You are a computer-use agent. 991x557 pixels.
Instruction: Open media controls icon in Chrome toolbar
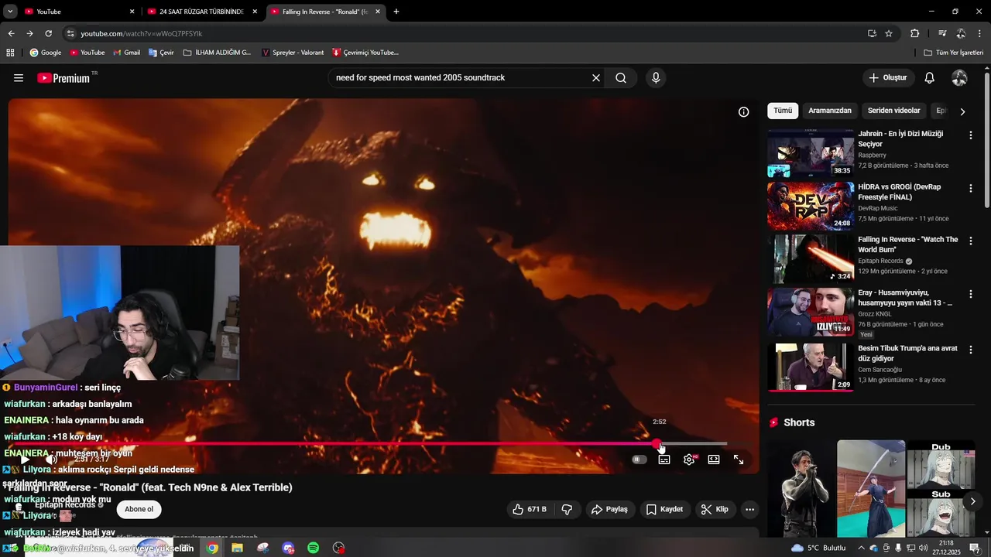click(942, 33)
